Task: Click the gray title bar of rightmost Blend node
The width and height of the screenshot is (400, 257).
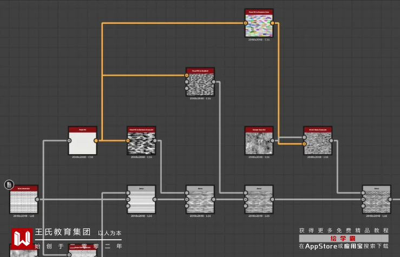Action: pyautogui.click(x=377, y=189)
